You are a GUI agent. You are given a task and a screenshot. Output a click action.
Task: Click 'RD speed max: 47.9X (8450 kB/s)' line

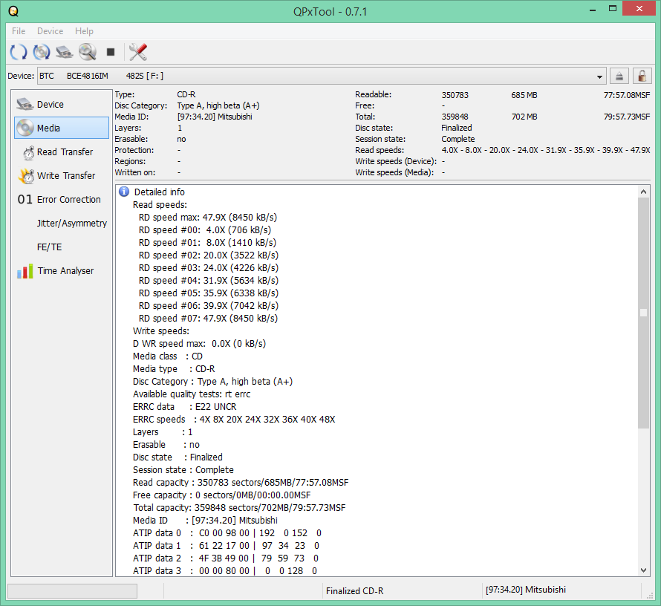(x=208, y=218)
